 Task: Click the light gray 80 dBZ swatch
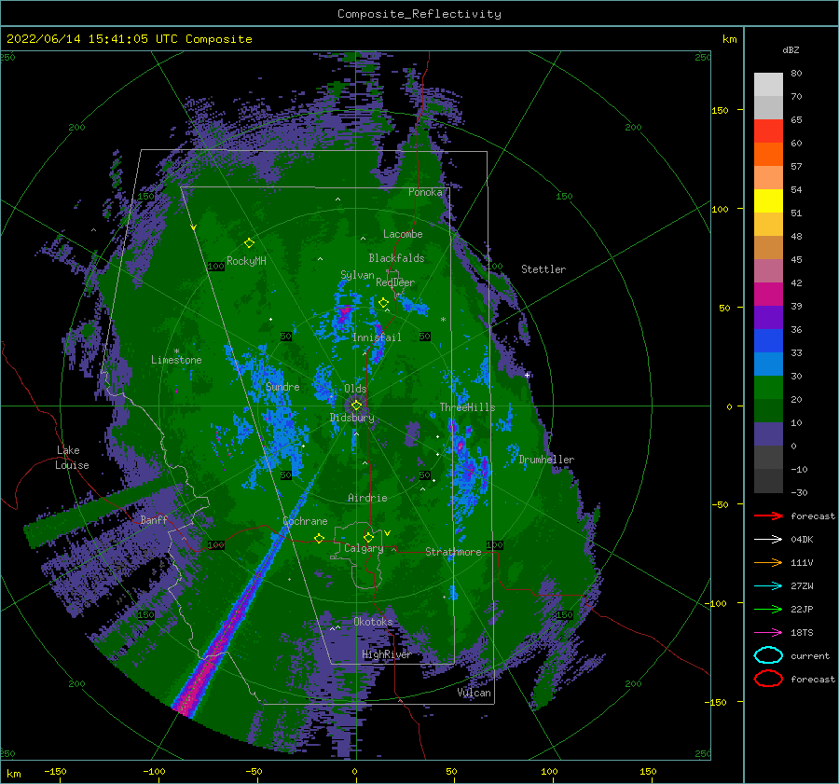click(768, 85)
